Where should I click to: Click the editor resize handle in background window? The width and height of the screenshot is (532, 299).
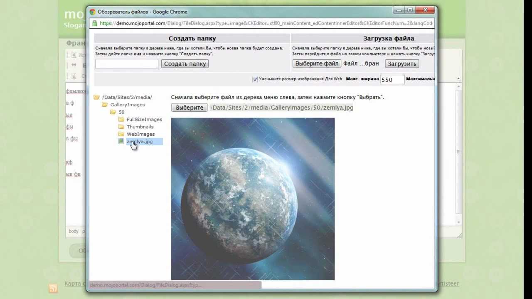coord(459,235)
